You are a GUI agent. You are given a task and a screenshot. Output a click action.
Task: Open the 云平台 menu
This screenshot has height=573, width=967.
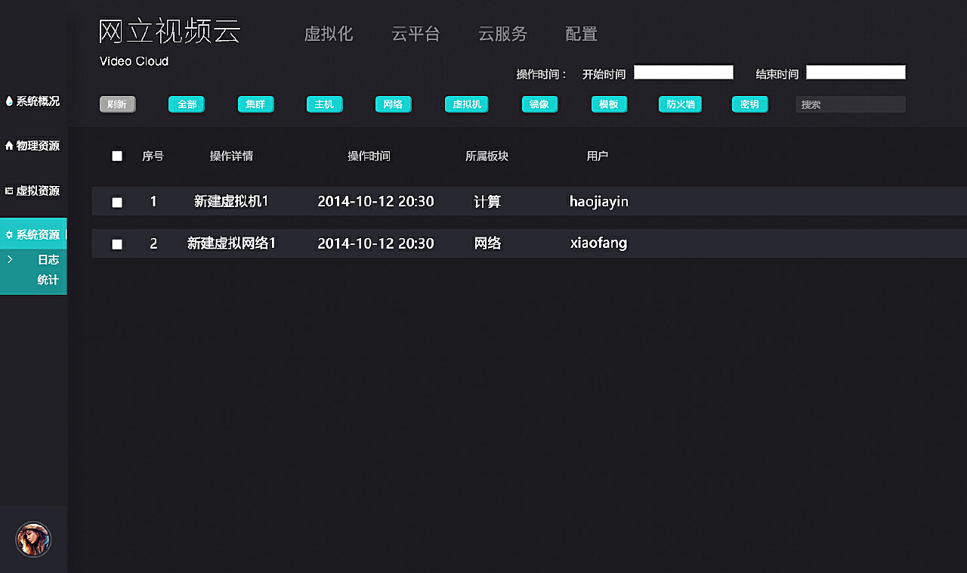pos(416,34)
